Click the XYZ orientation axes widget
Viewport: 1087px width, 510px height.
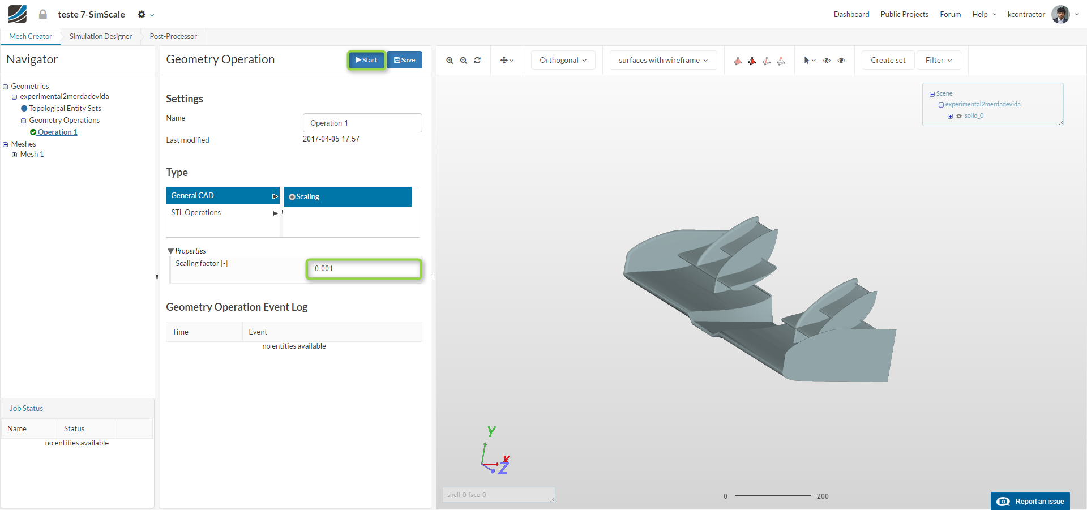tap(495, 451)
